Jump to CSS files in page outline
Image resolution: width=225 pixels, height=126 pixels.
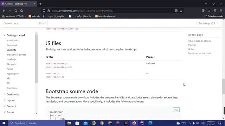click(x=192, y=45)
